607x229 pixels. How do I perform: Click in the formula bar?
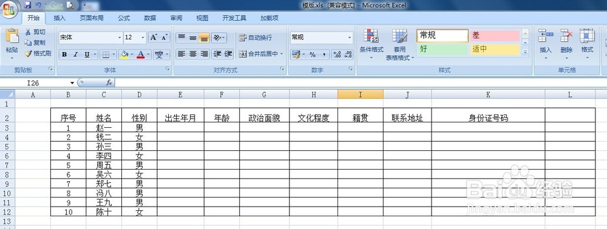click(x=360, y=82)
